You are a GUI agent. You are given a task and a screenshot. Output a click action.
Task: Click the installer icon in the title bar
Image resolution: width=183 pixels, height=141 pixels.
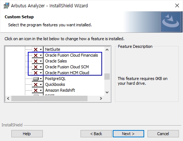click(6, 5)
